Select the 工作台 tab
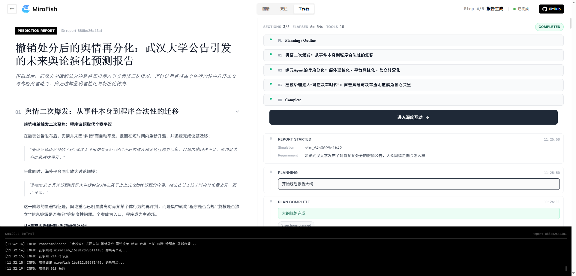The width and height of the screenshot is (576, 276). tap(304, 9)
